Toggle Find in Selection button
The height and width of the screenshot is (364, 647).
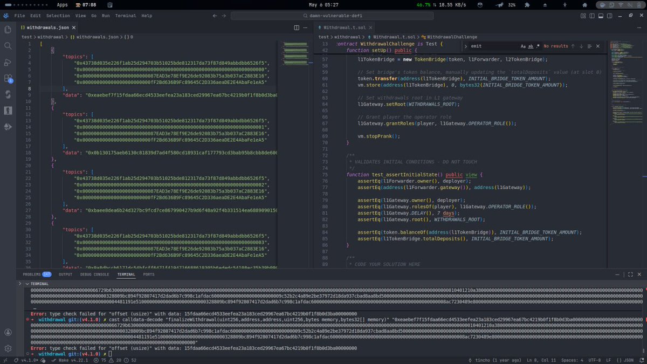click(x=589, y=46)
